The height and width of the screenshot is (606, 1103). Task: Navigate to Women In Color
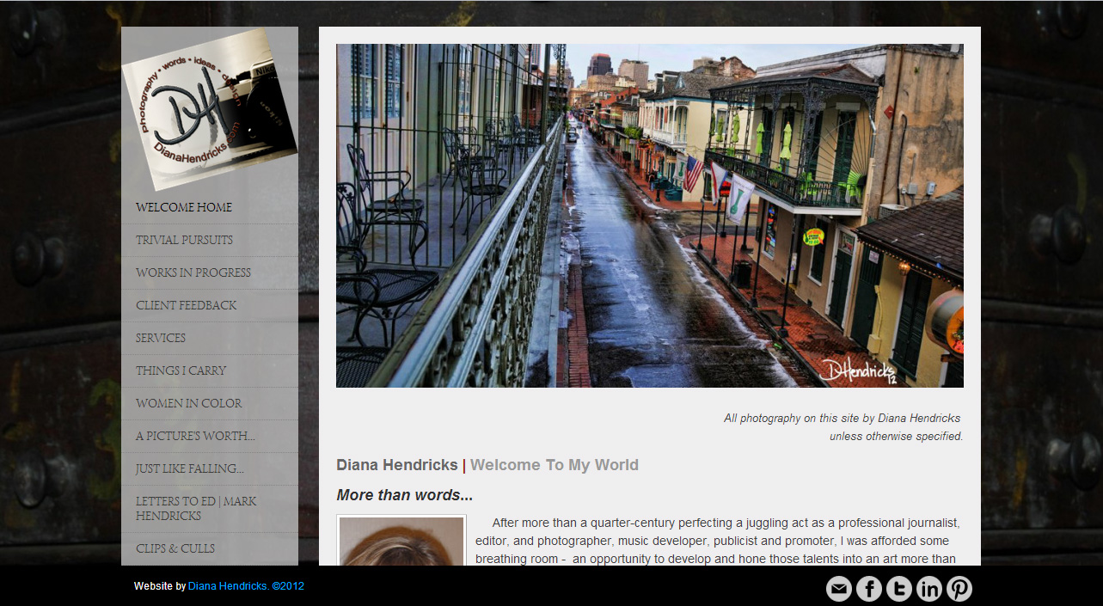point(188,403)
